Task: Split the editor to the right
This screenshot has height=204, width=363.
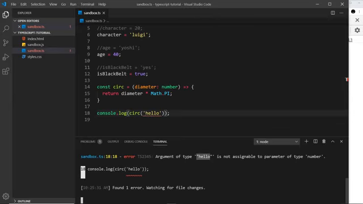Action: tap(333, 13)
